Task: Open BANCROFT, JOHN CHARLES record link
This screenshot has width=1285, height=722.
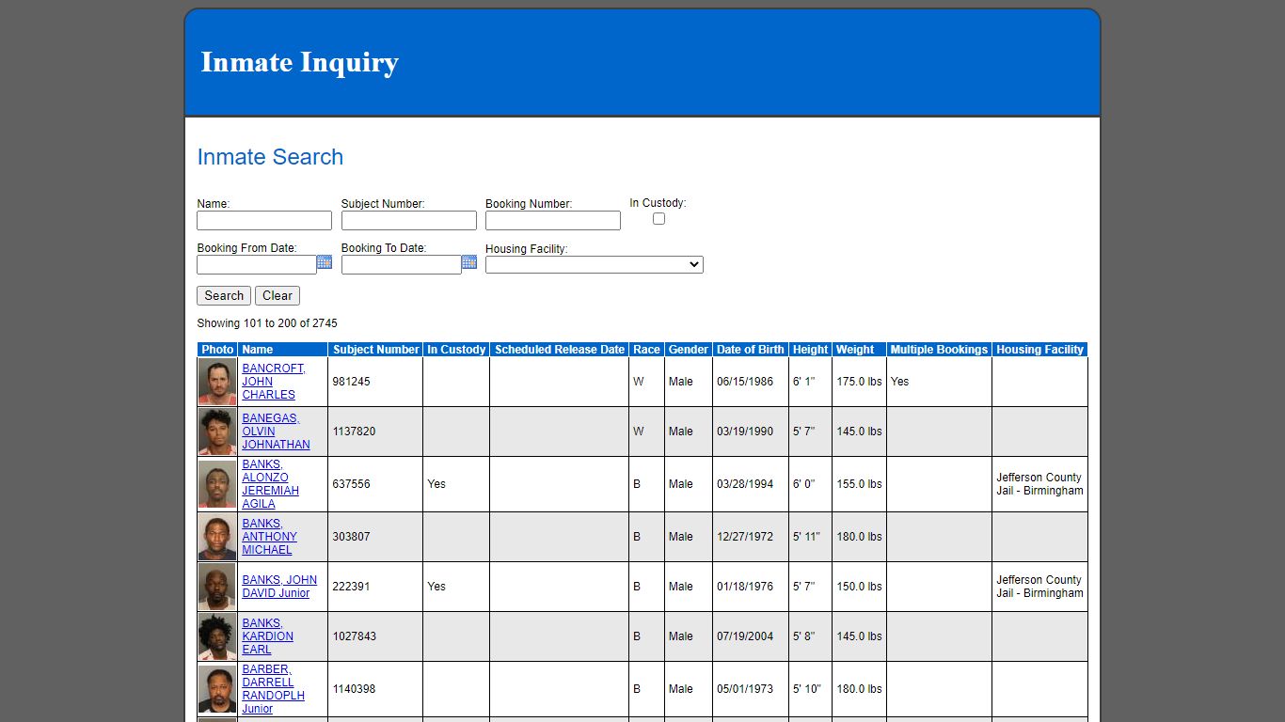Action: [x=274, y=382]
